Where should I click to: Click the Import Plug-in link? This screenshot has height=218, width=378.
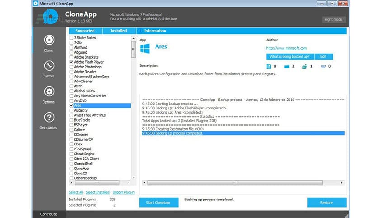pos(124,192)
